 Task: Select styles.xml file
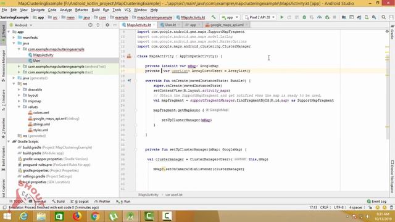tap(41, 130)
